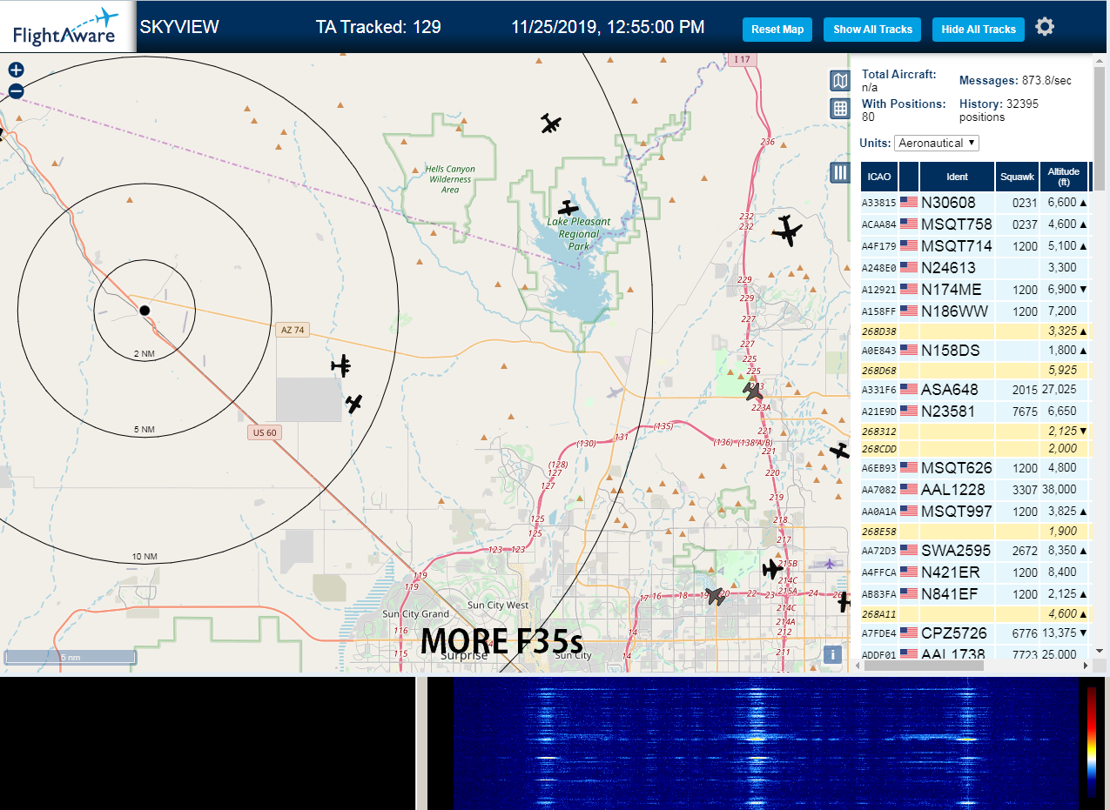Click aircraft table scrollbar down arrow
The width and height of the screenshot is (1110, 810).
click(1100, 652)
